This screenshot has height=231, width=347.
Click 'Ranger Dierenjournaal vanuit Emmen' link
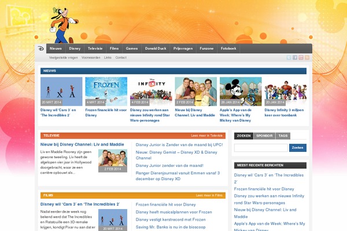[178, 176]
